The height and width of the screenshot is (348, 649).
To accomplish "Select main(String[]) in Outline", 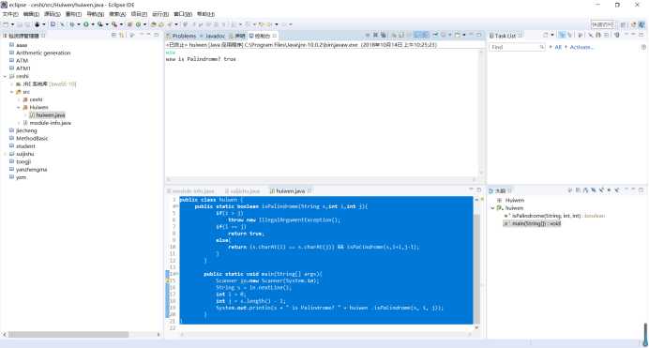I will [533, 223].
